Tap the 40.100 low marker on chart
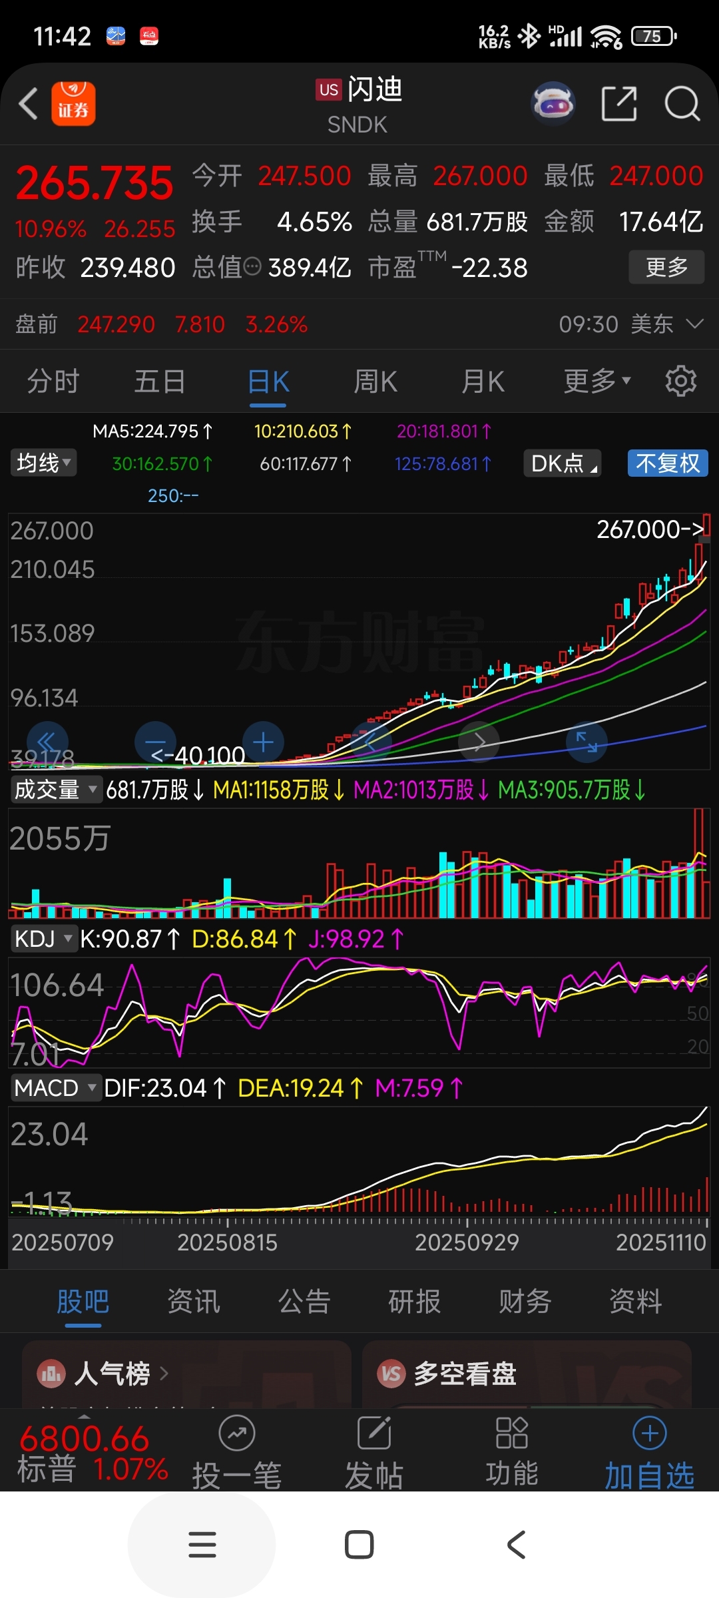 click(198, 755)
